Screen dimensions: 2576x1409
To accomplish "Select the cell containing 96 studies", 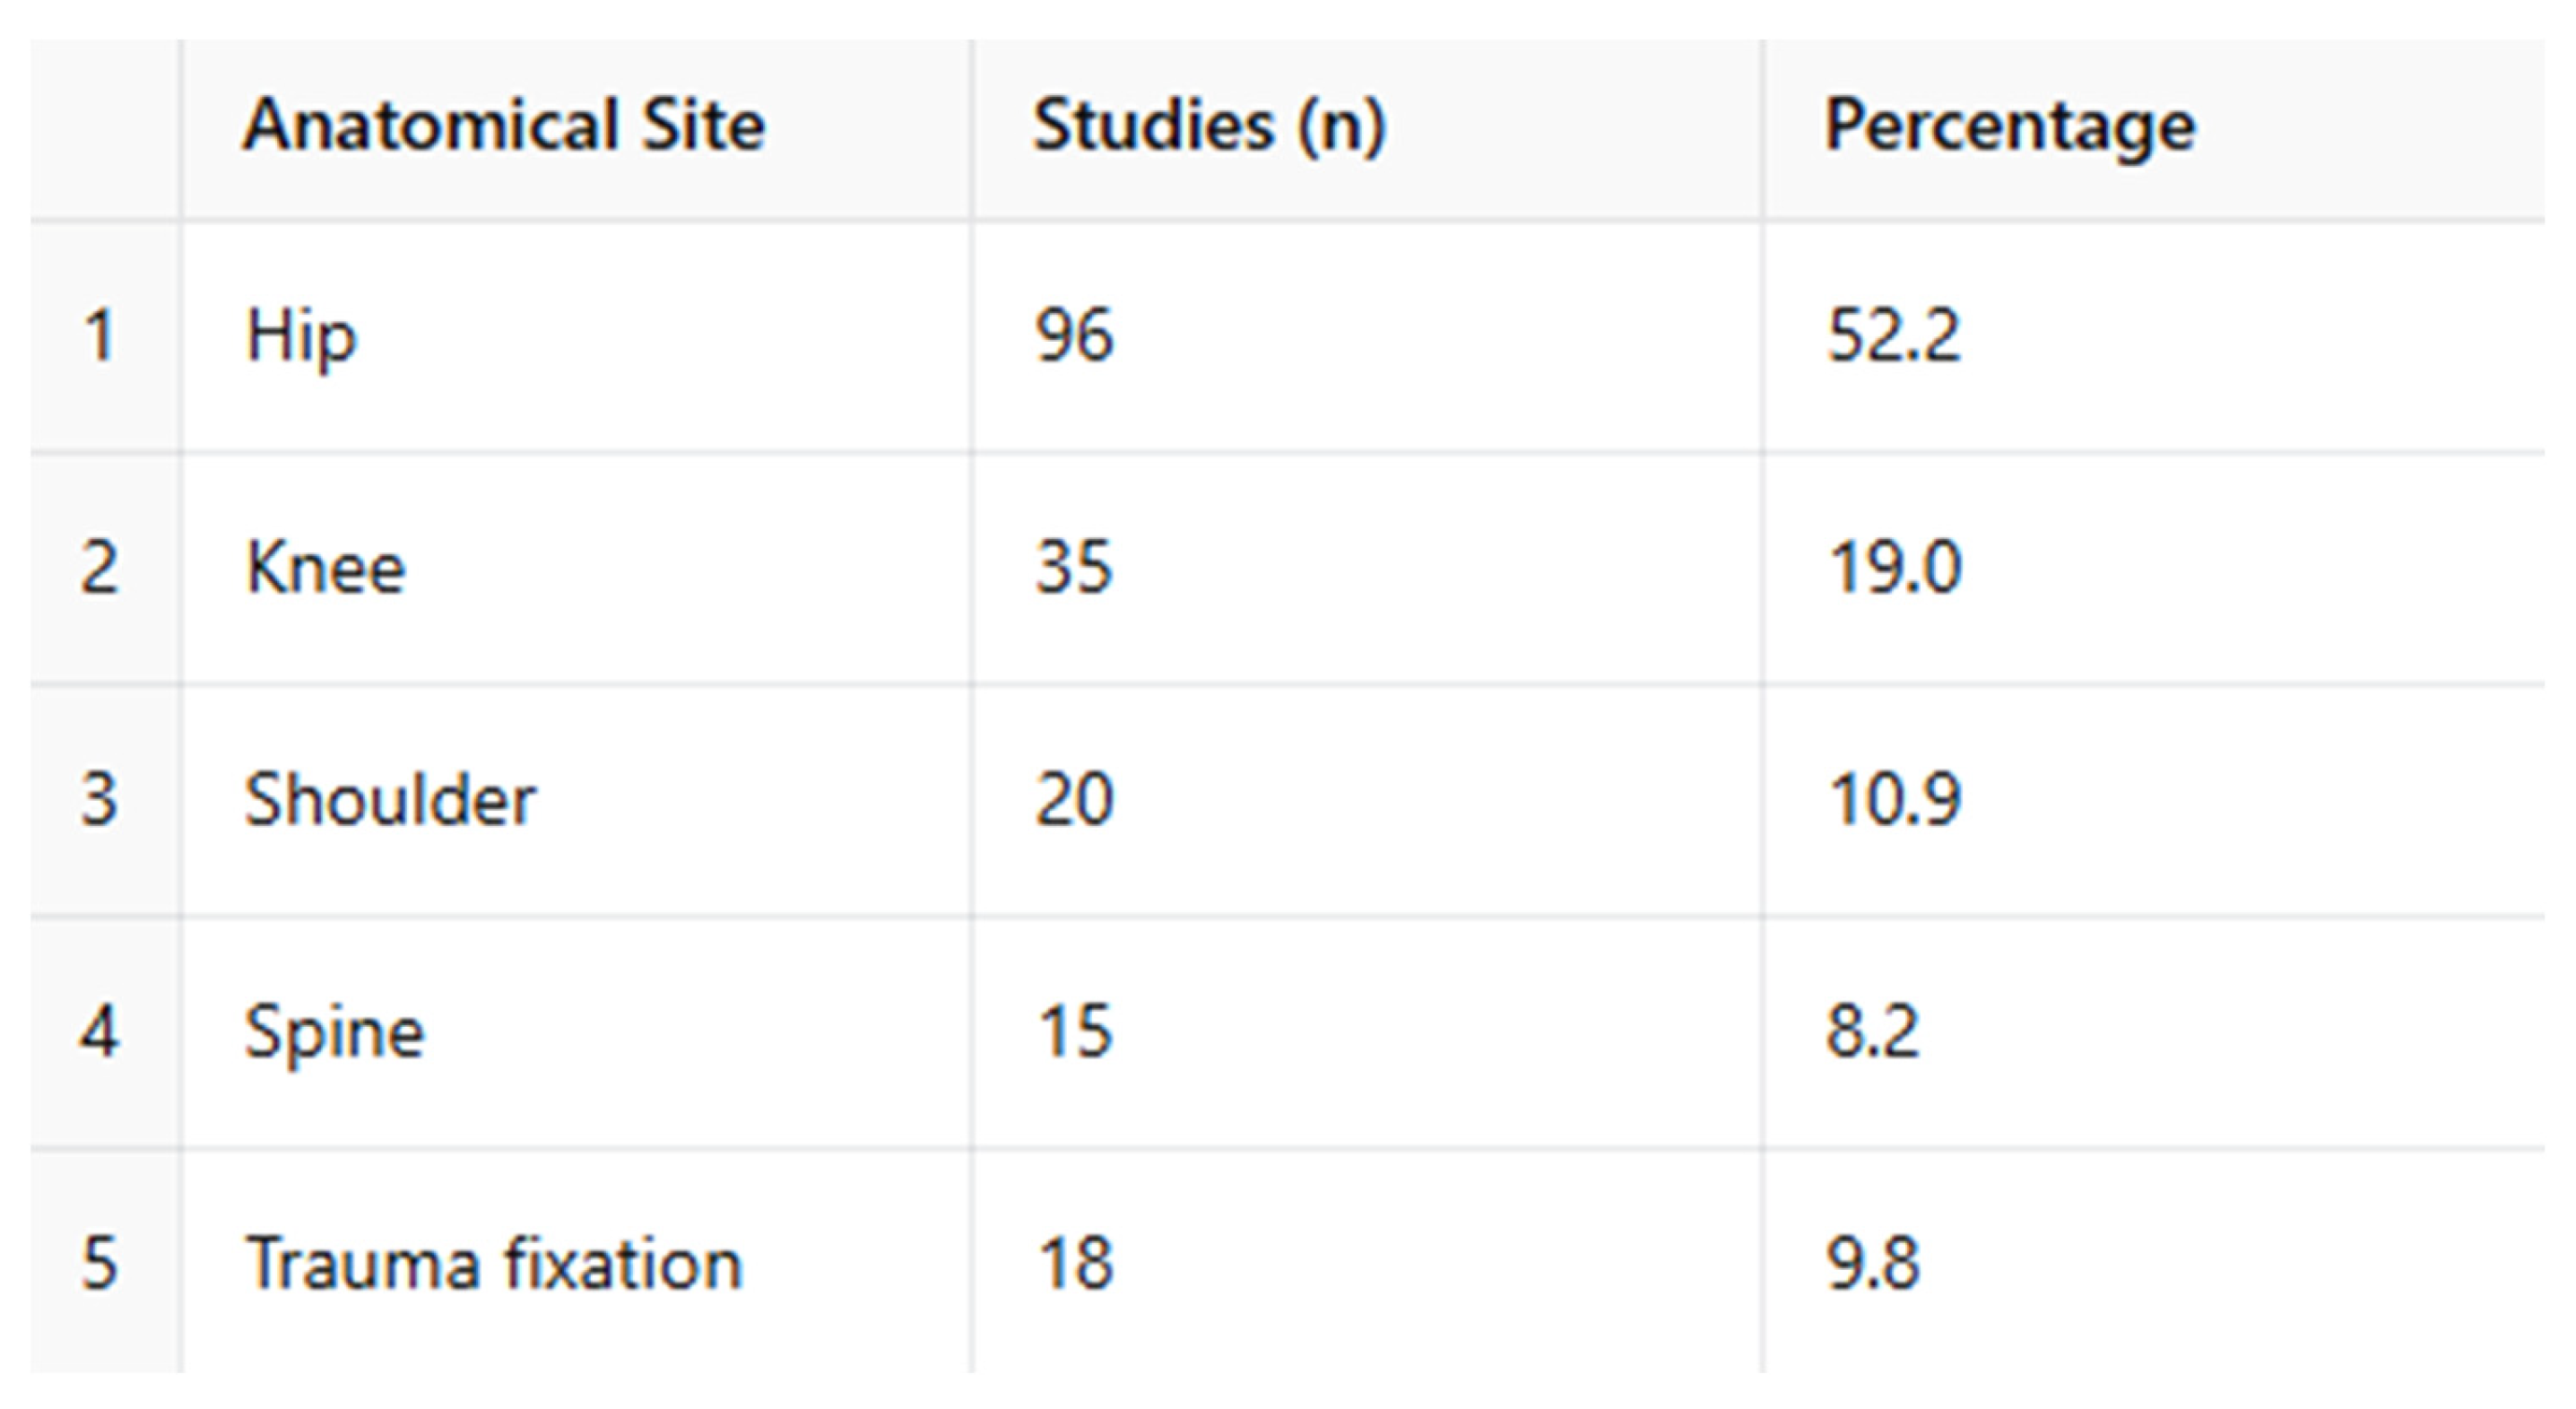I will pyautogui.click(x=1073, y=335).
